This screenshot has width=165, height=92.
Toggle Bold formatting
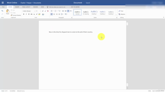[x=24, y=14]
